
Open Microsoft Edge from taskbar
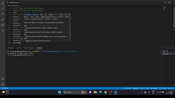(100, 92)
